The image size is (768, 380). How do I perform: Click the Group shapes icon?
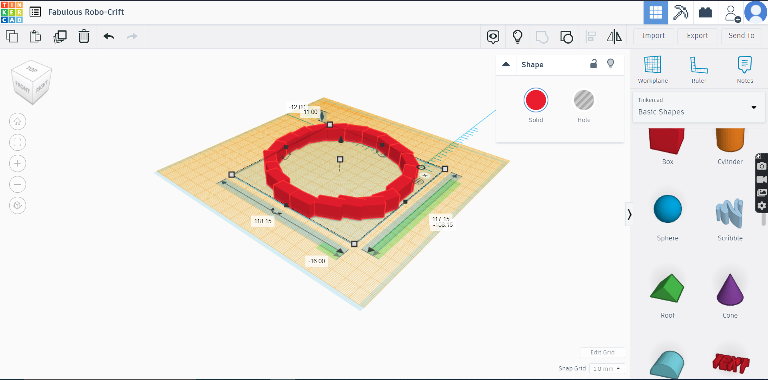[x=542, y=37]
